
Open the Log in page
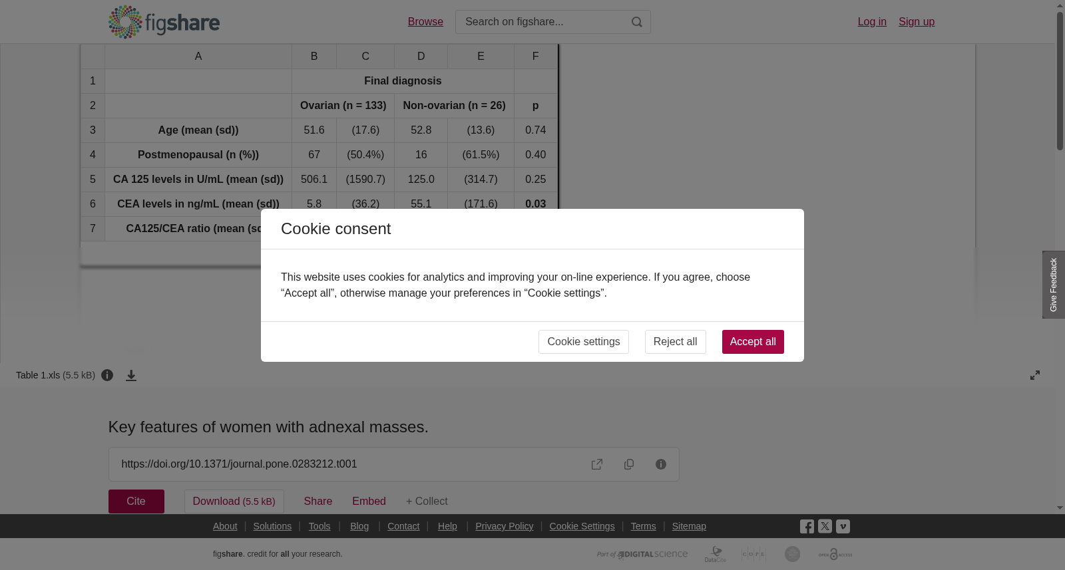[872, 22]
